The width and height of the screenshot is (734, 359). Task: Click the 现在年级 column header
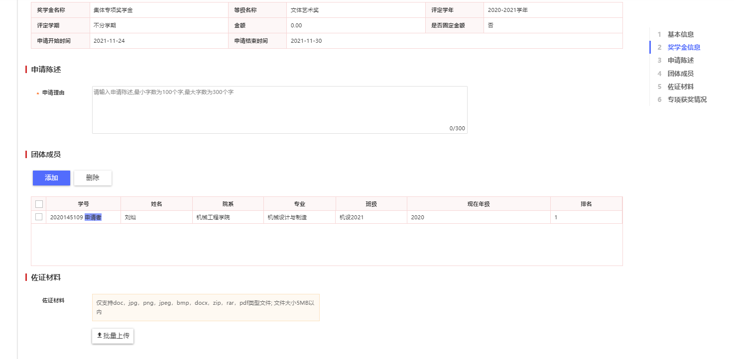click(x=479, y=204)
